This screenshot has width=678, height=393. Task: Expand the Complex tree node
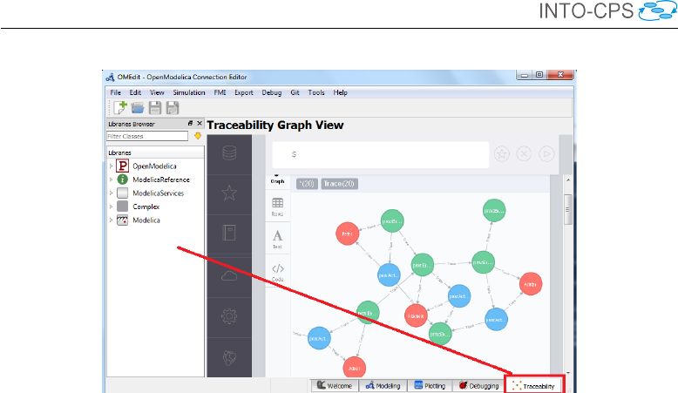tap(112, 207)
